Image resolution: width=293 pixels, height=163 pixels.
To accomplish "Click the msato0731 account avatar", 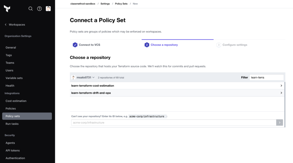I will click(x=74, y=77).
